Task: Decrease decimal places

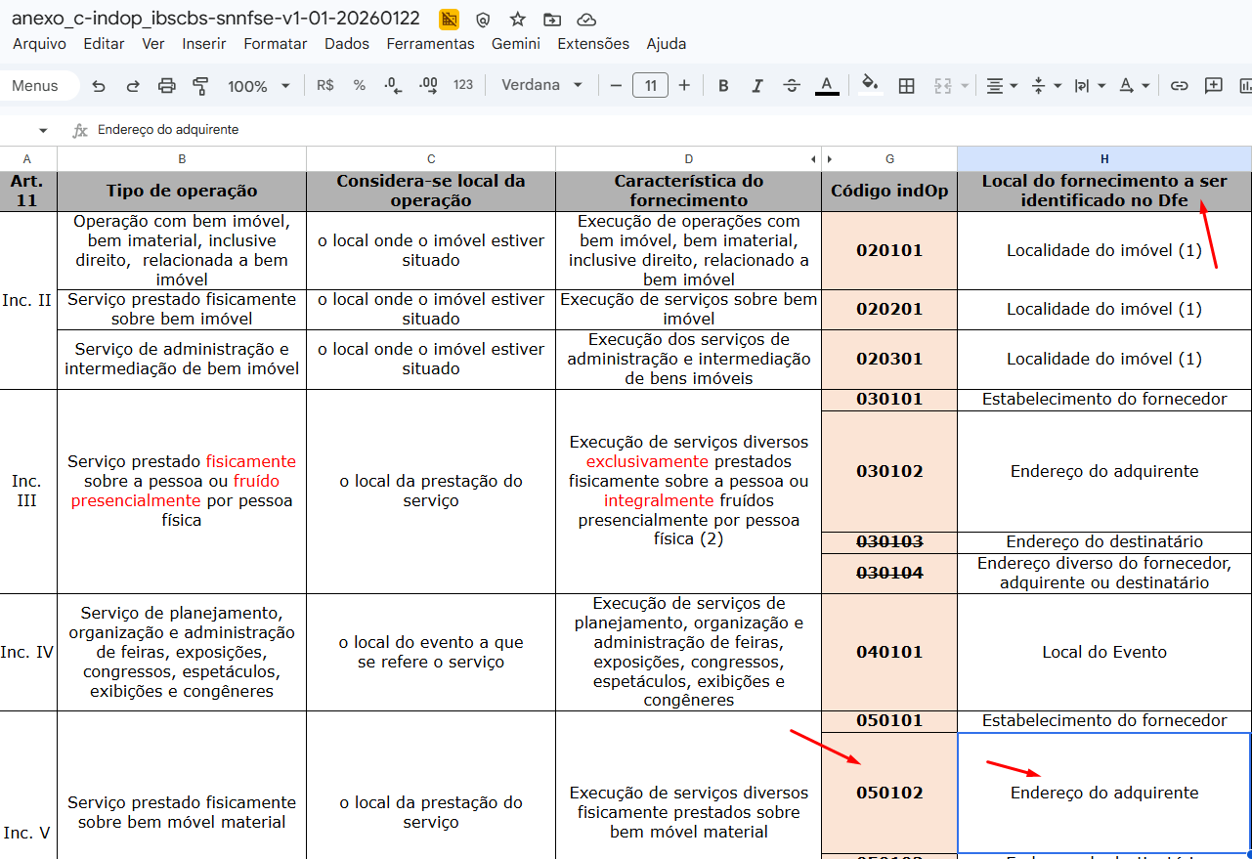Action: pos(393,86)
